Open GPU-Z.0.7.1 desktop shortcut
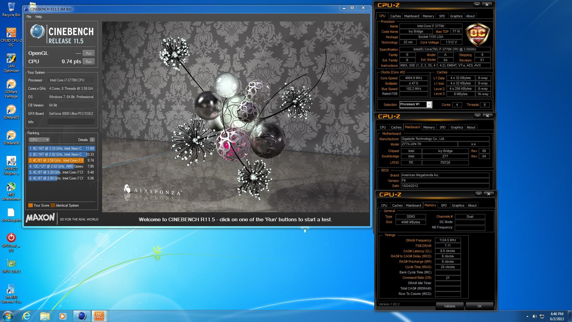This screenshot has width=572, height=322. (11, 266)
